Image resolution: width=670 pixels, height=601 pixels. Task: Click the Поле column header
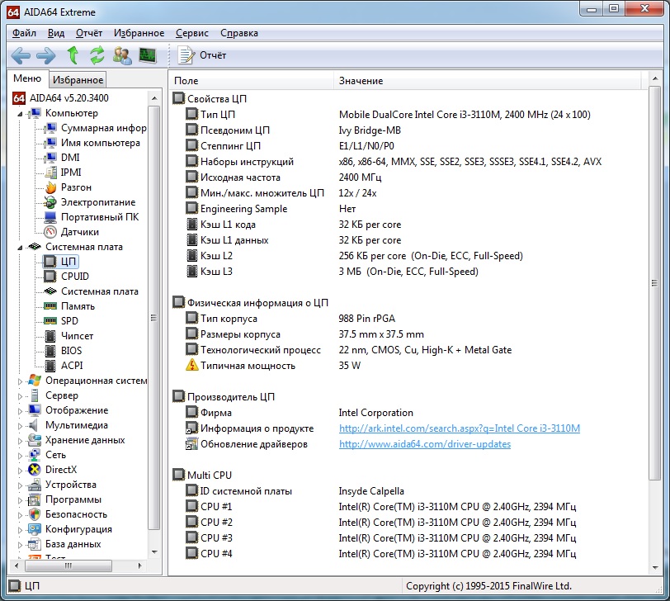(x=251, y=81)
